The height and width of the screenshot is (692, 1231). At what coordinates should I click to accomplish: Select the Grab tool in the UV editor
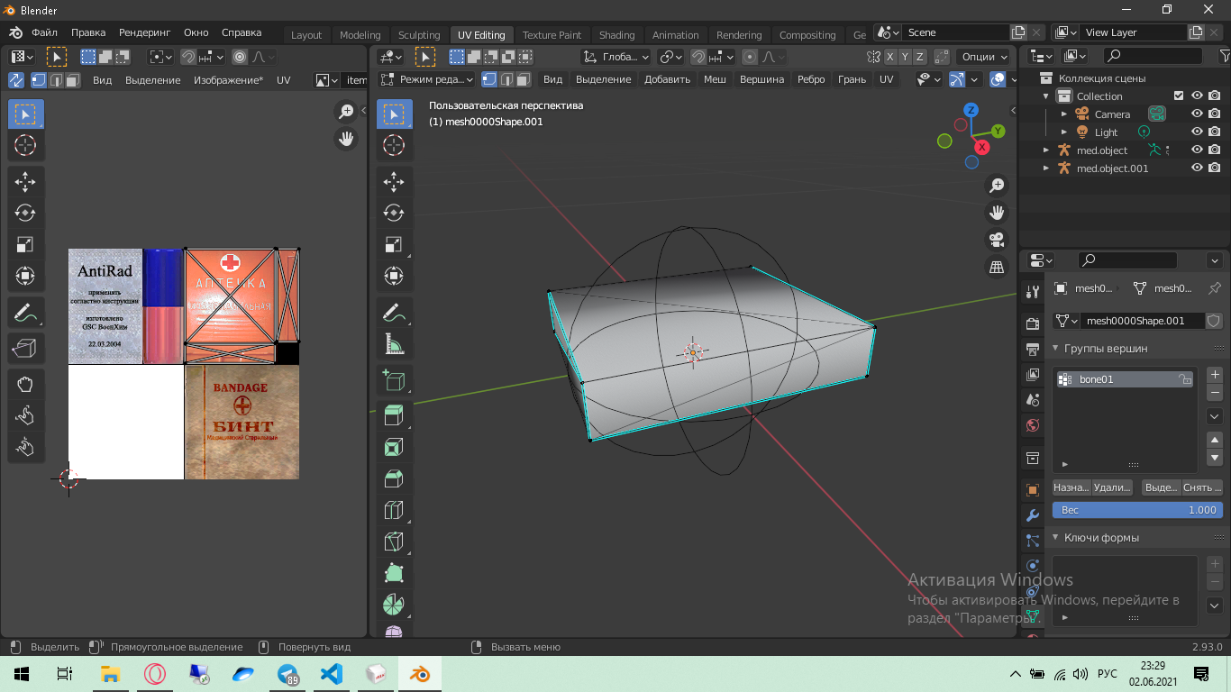click(25, 385)
